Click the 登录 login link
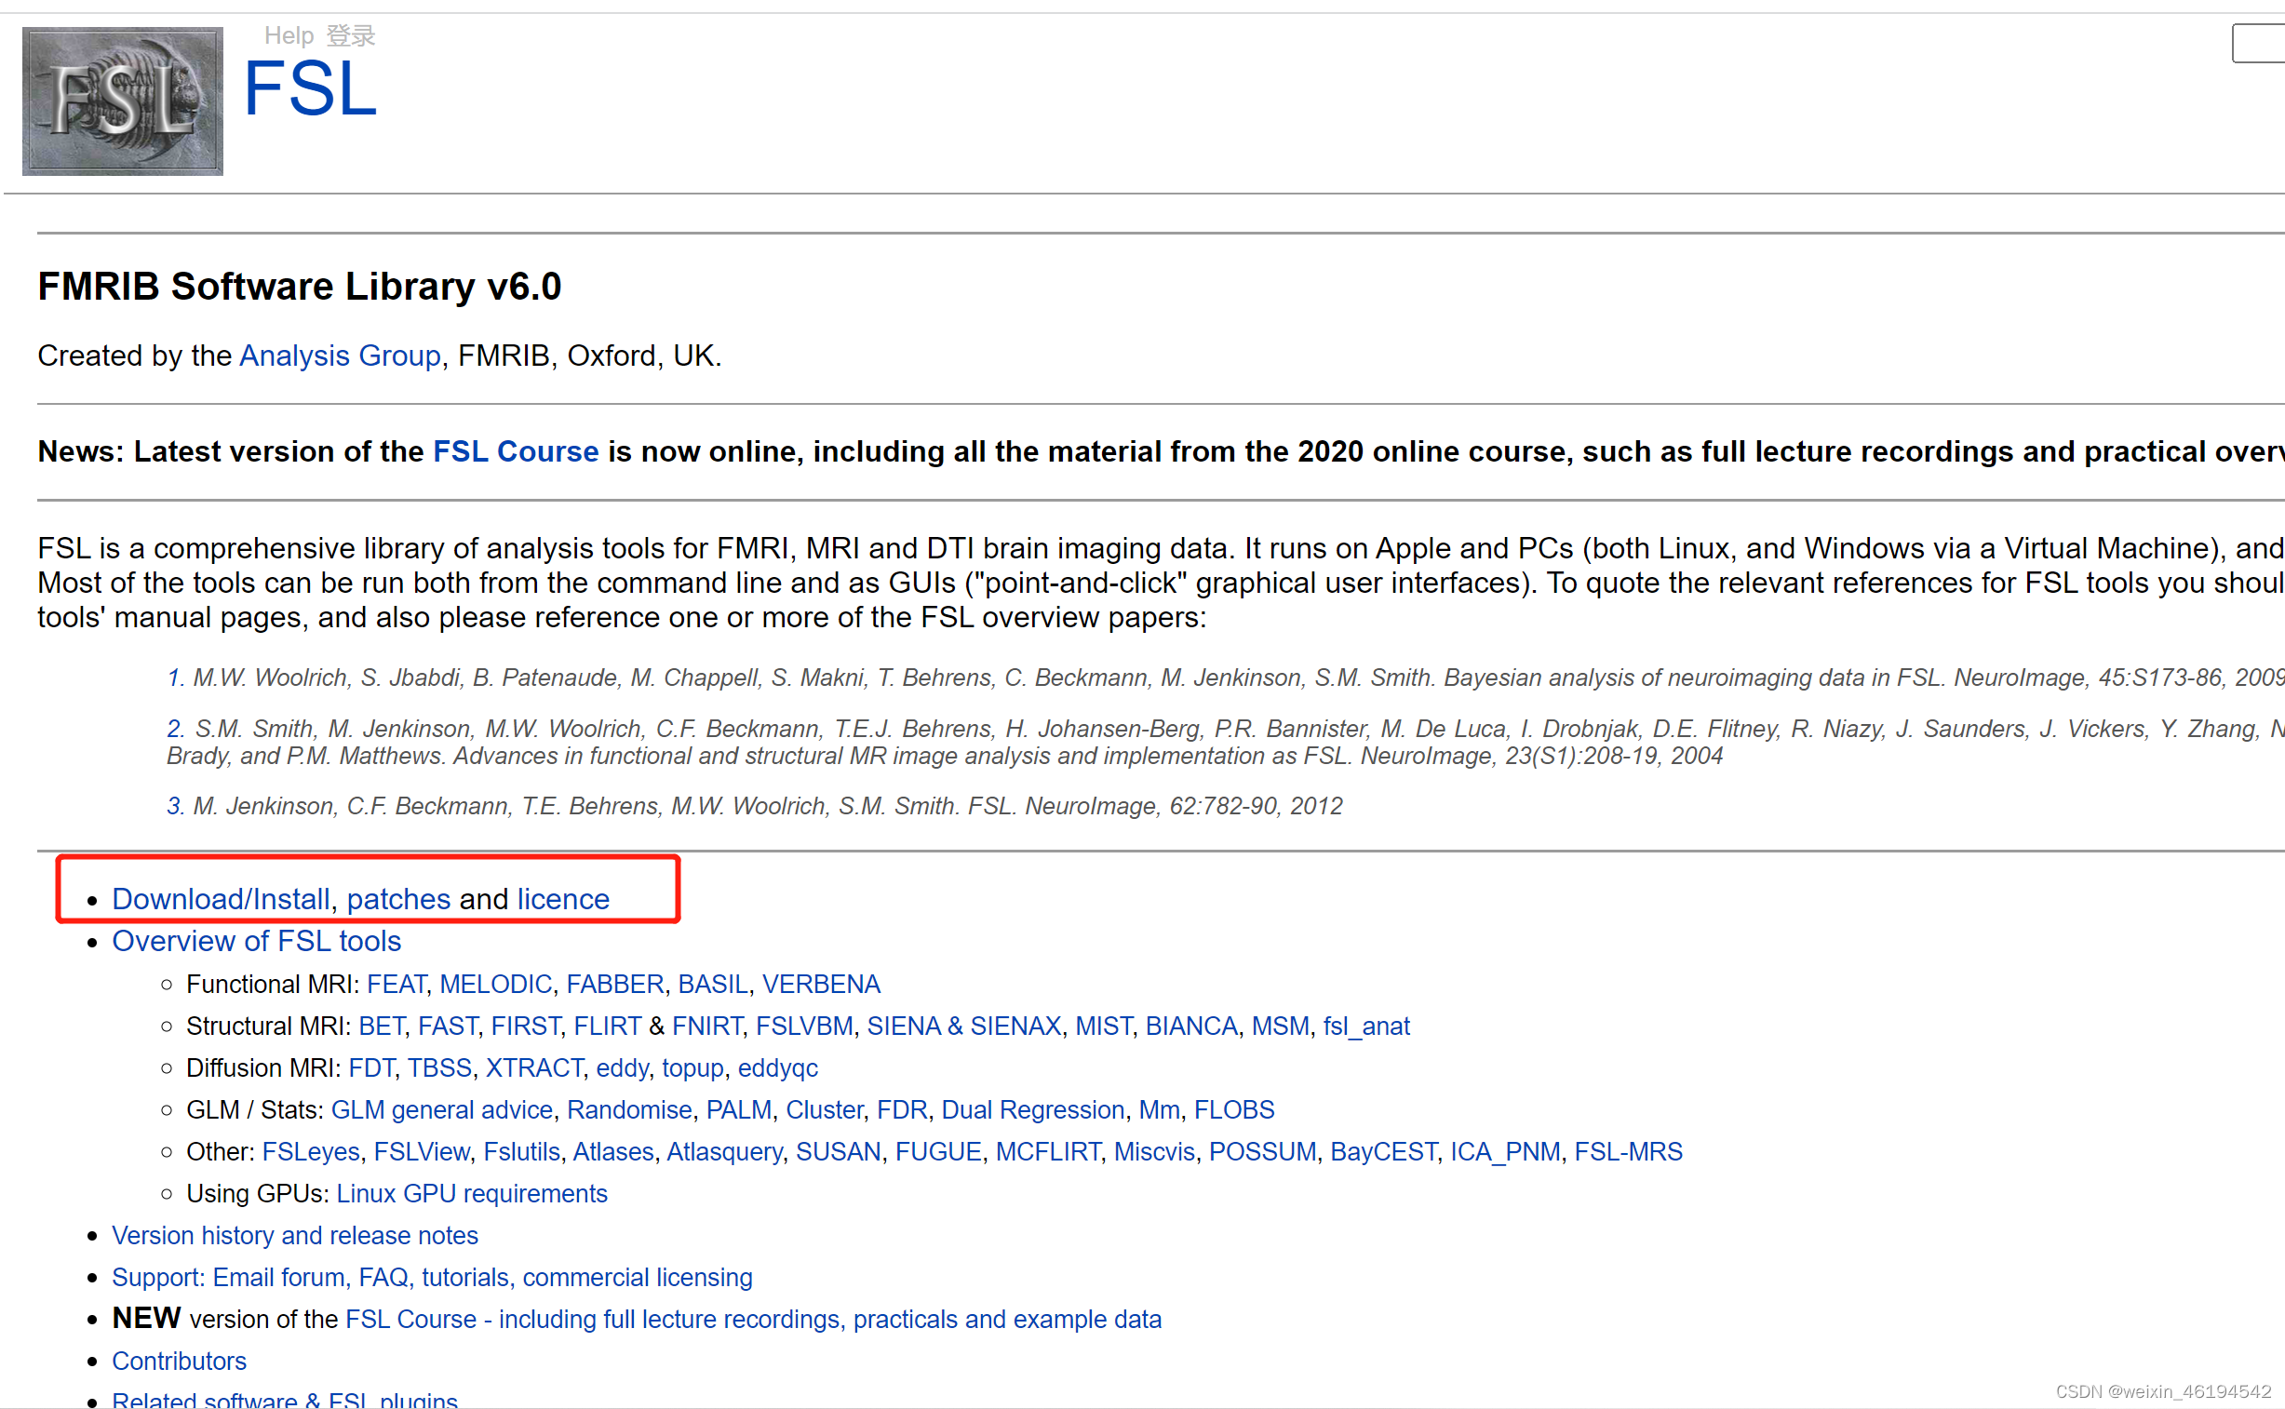This screenshot has width=2285, height=1409. [x=350, y=35]
